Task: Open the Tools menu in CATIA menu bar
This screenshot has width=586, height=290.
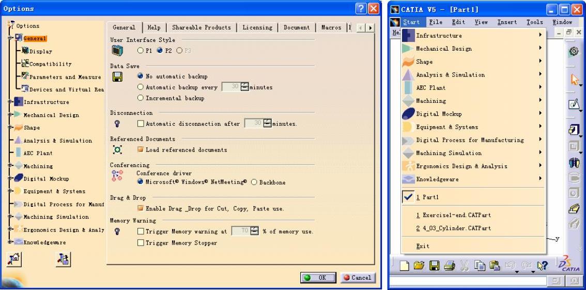Action: pyautogui.click(x=535, y=22)
